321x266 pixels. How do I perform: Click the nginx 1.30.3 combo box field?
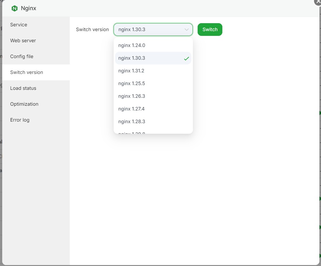(x=153, y=30)
